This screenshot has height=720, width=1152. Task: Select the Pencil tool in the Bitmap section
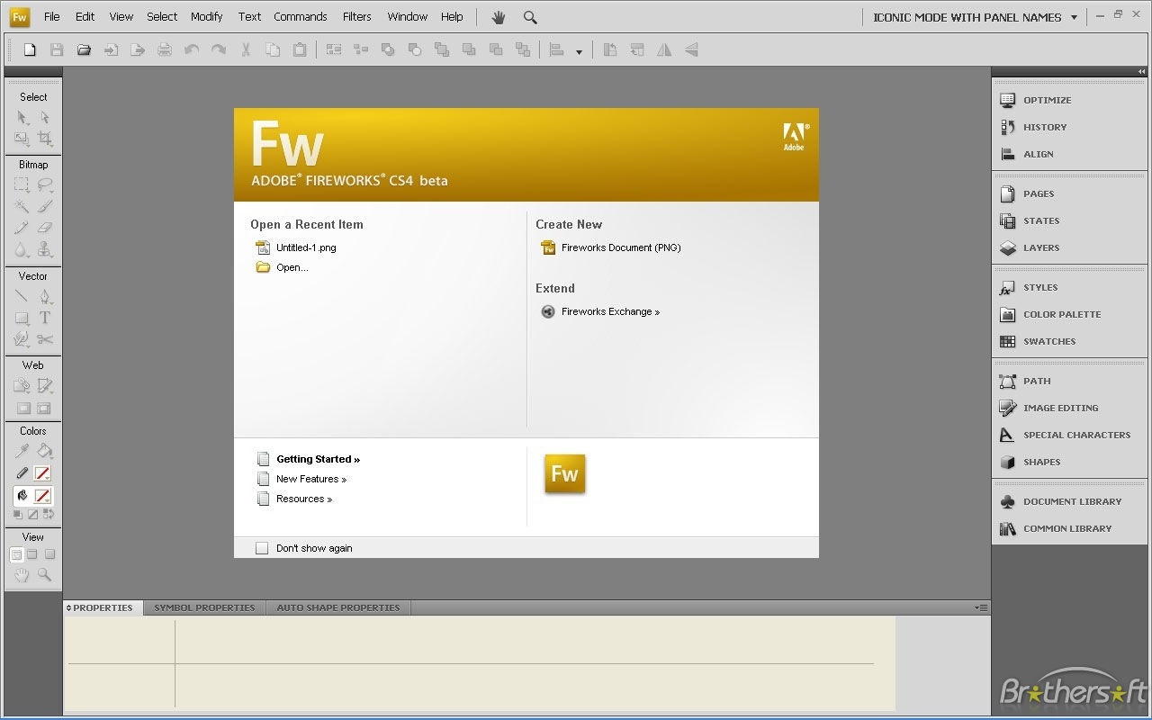[x=22, y=228]
